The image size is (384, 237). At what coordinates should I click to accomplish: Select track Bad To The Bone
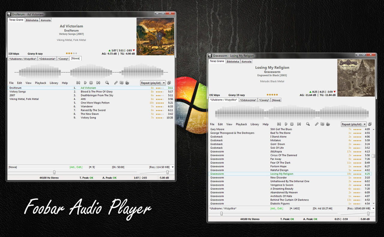click(290, 133)
